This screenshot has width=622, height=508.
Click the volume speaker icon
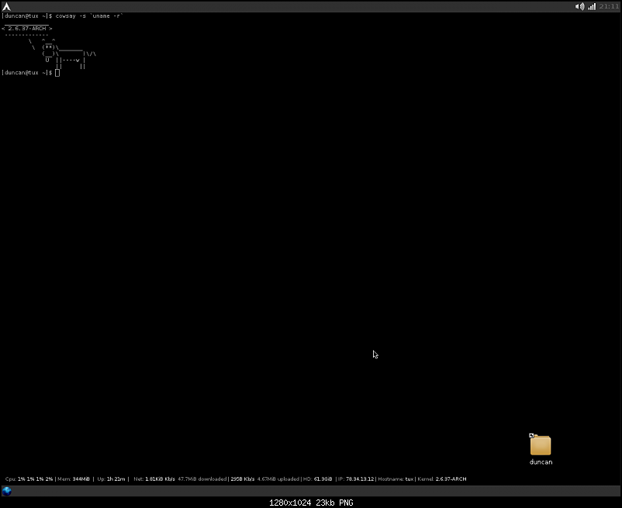[x=579, y=6]
